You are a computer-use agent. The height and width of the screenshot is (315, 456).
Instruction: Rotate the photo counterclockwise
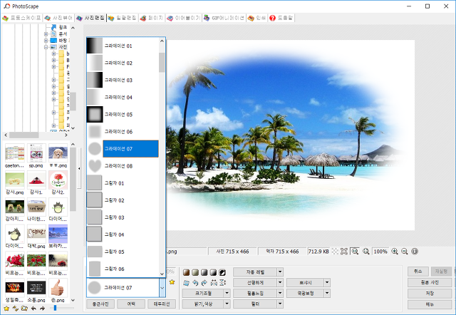195,282
